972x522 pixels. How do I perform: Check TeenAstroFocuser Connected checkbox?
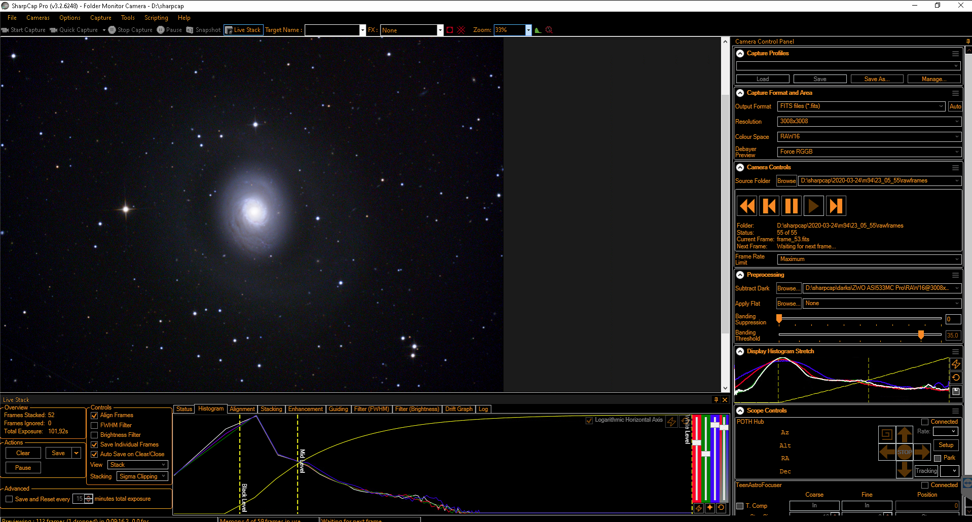coord(925,485)
